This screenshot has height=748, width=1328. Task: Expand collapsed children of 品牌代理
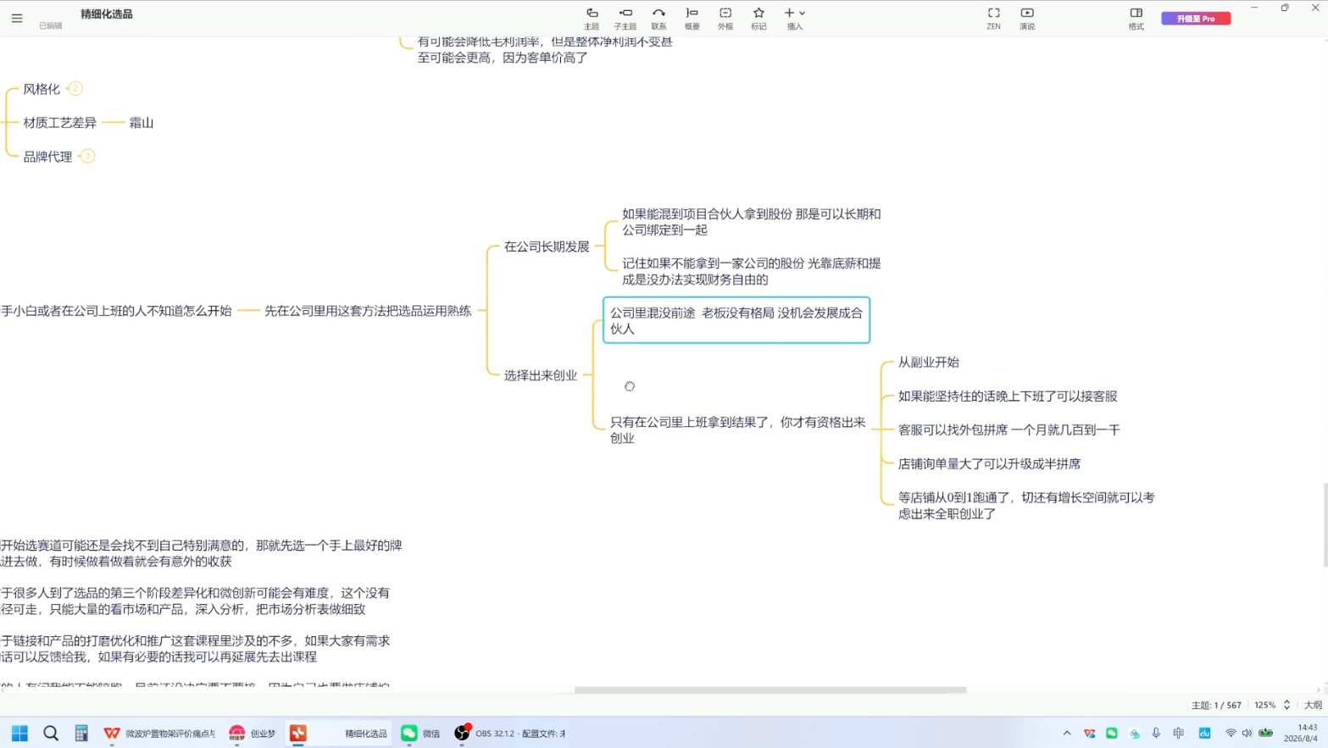[x=87, y=156]
